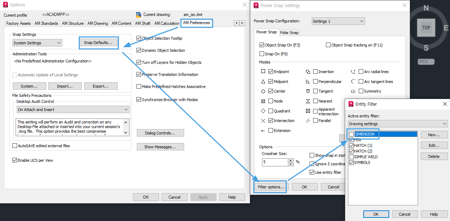This screenshot has width=450, height=221.
Task: Switch to the AM:Preferences tab
Action: pyautogui.click(x=197, y=23)
